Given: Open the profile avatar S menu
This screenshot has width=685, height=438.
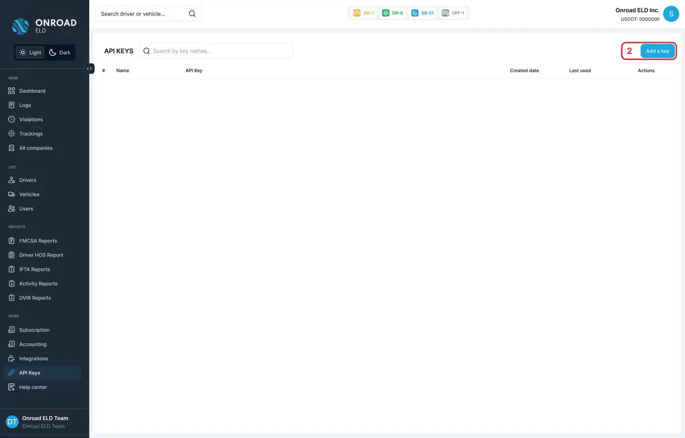Looking at the screenshot, I should coord(671,14).
